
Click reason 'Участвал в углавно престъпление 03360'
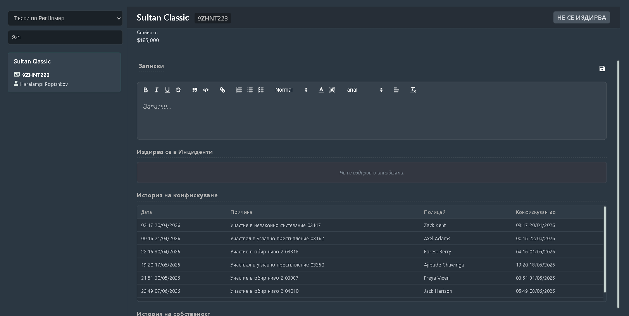pos(277,265)
